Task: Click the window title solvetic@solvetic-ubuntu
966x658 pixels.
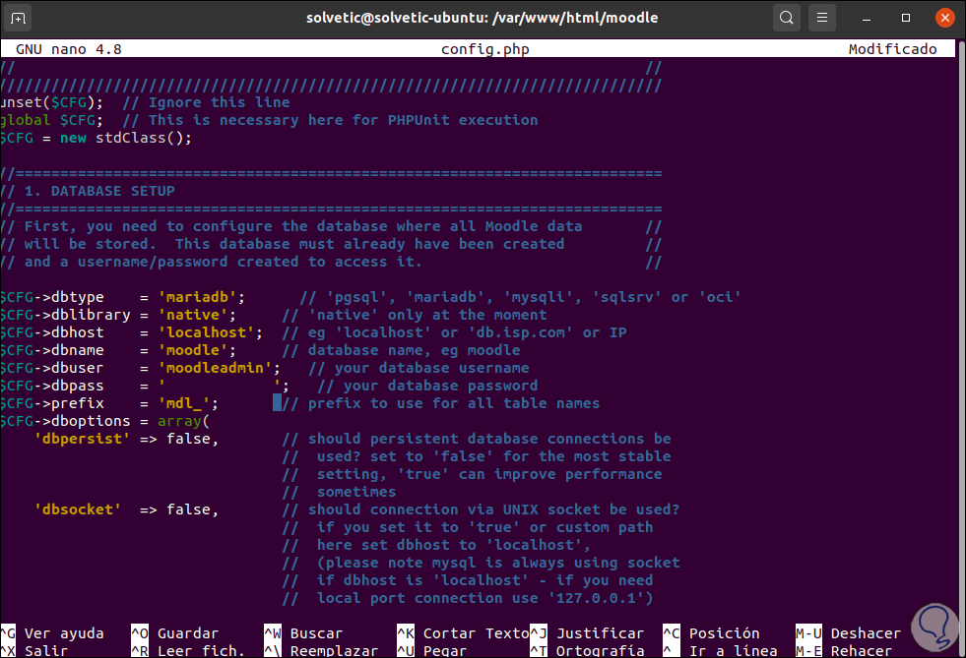Action: point(482,18)
